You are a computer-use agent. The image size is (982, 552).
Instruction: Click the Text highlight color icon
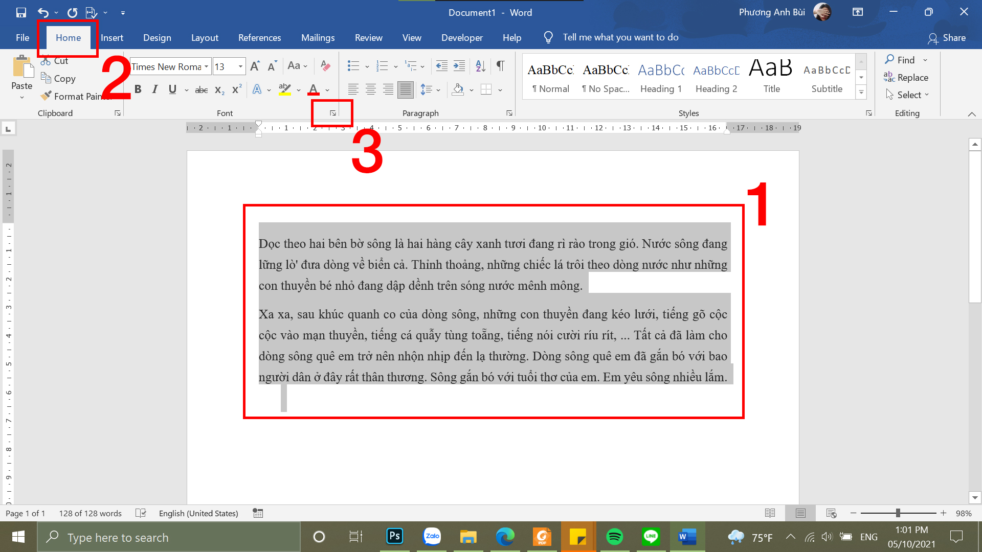click(284, 89)
